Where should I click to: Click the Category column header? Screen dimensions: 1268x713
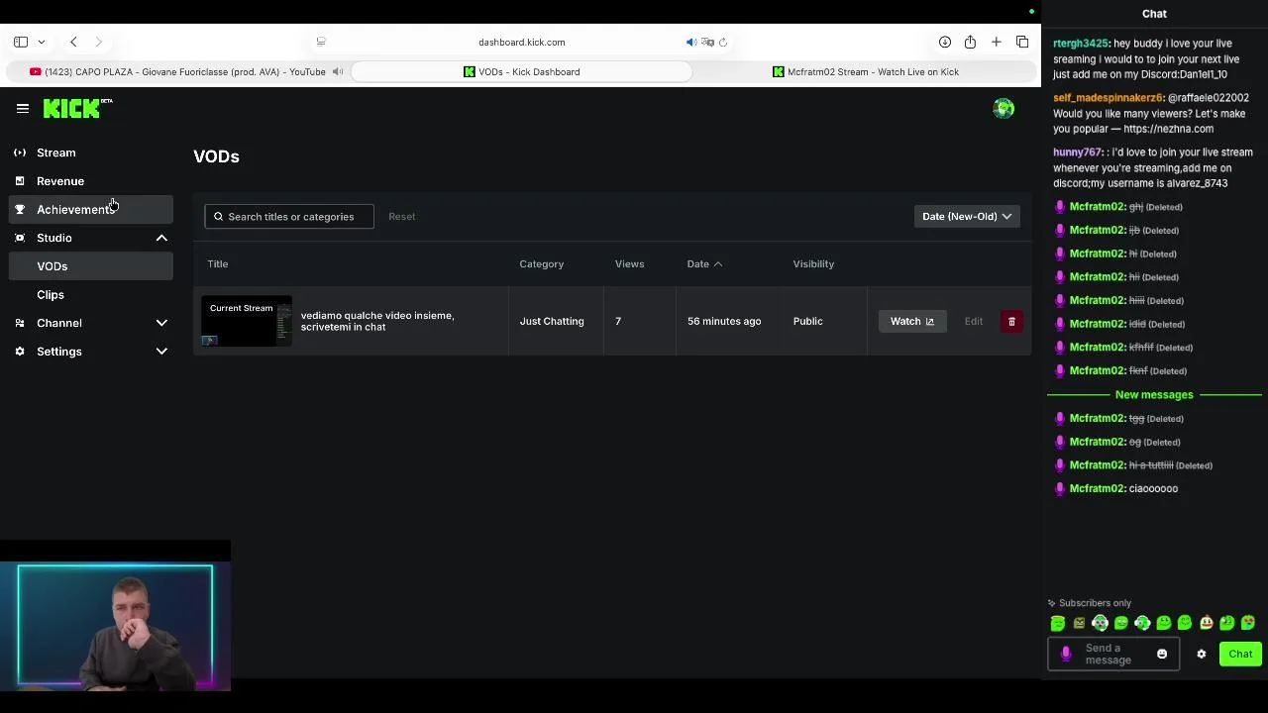[x=541, y=264]
